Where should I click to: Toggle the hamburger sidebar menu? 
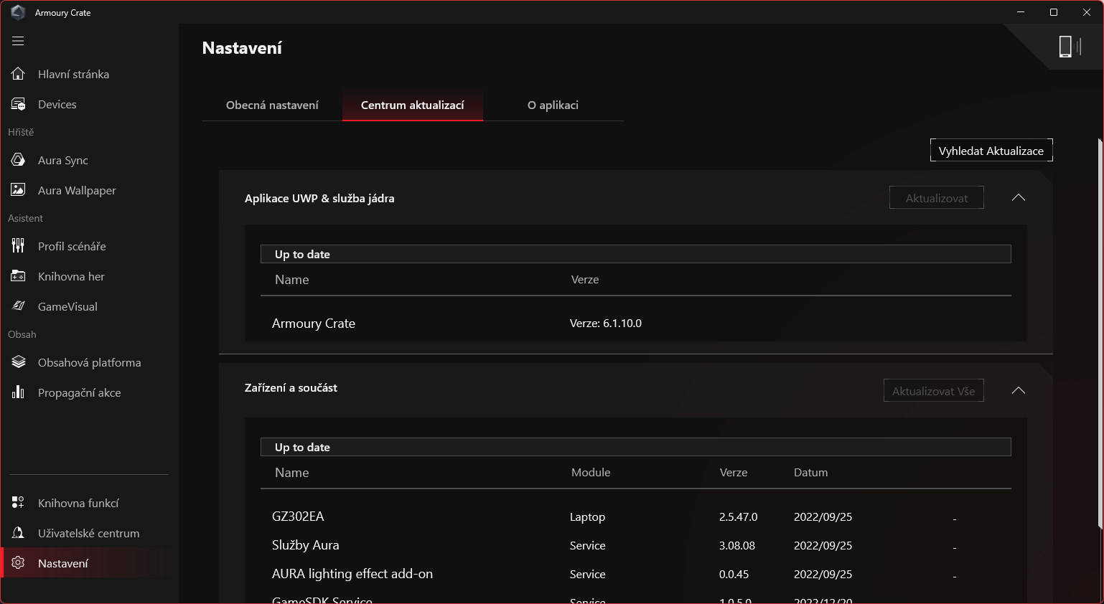(18, 41)
